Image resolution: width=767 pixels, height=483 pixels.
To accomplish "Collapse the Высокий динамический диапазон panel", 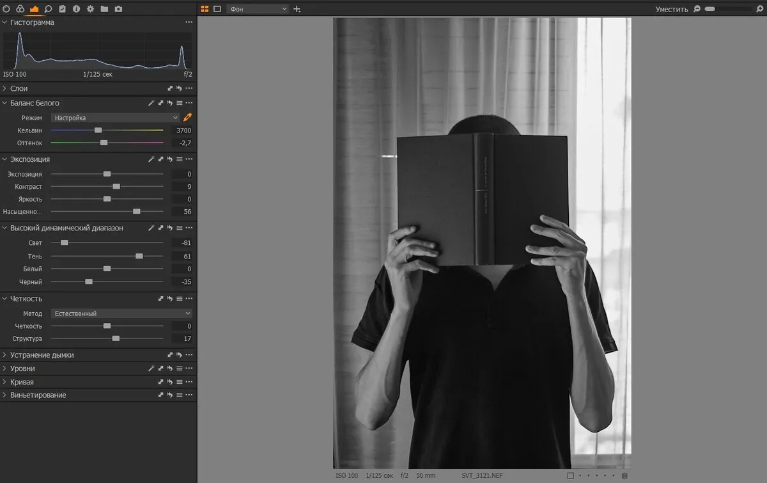I will [4, 228].
